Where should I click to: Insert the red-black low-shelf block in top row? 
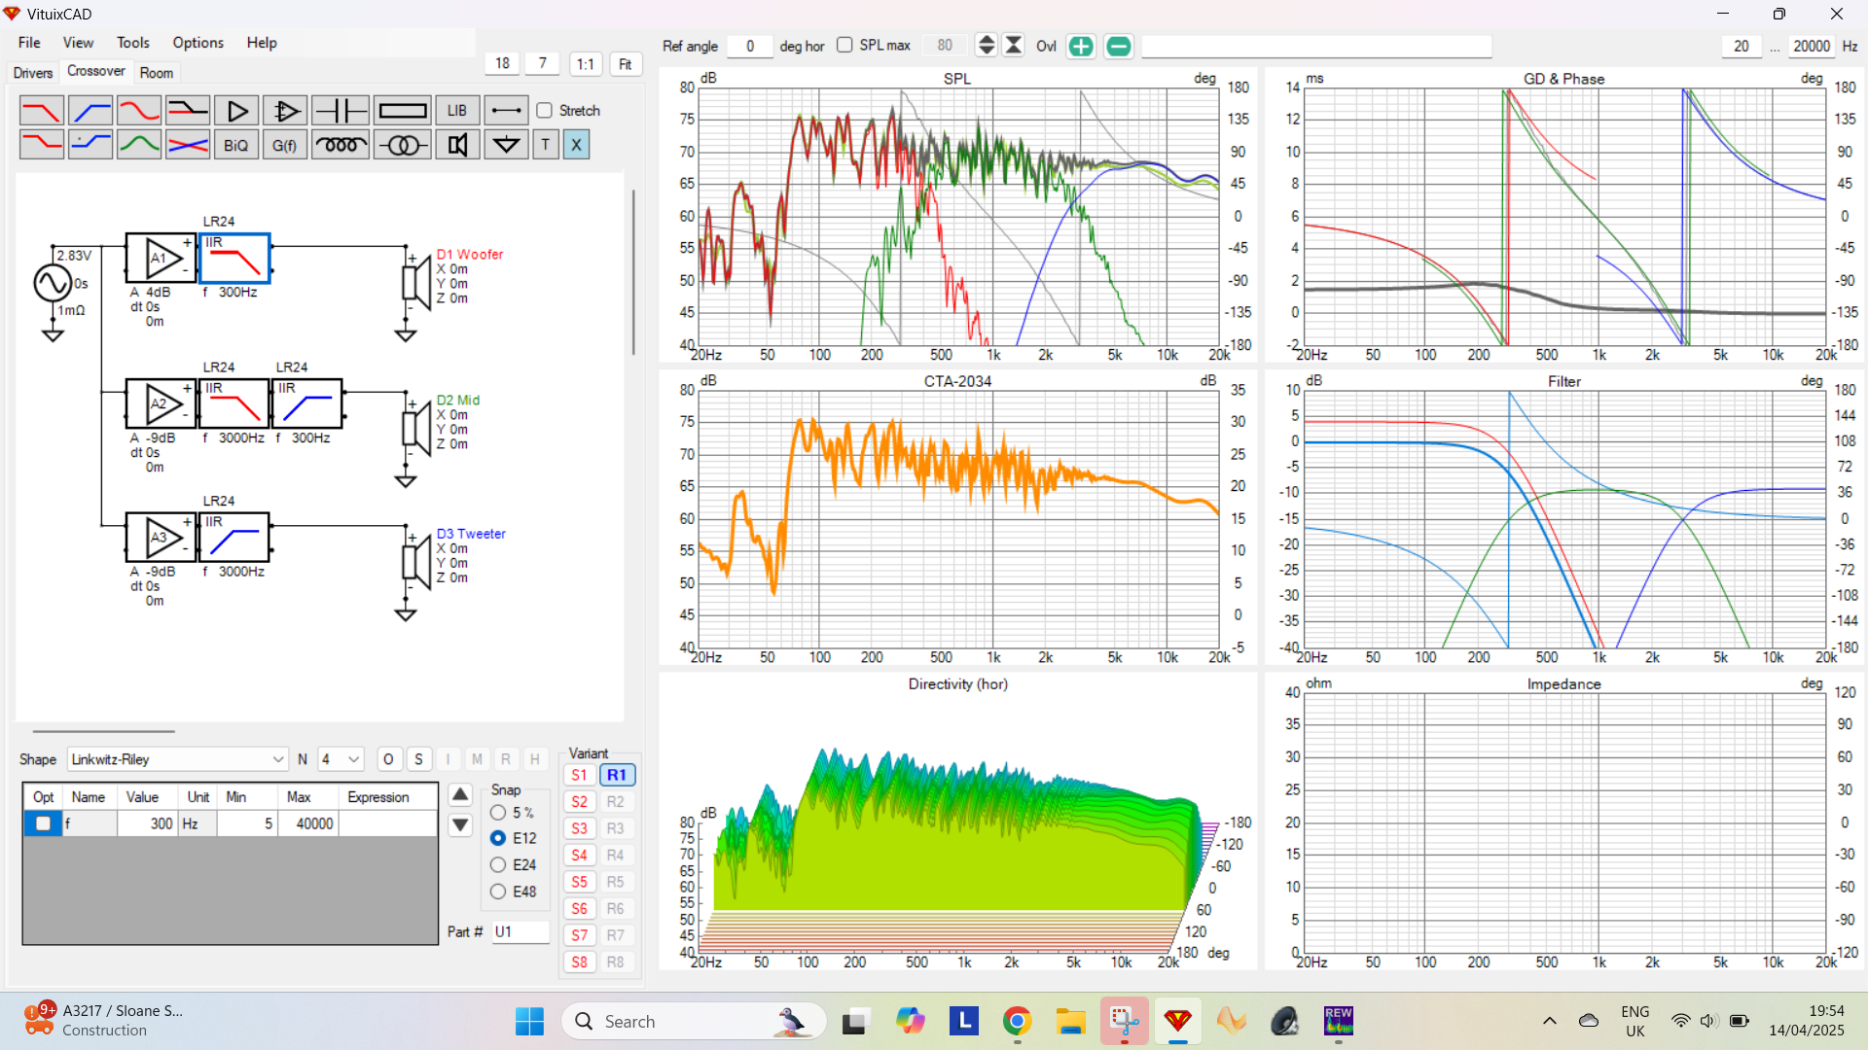tap(188, 110)
